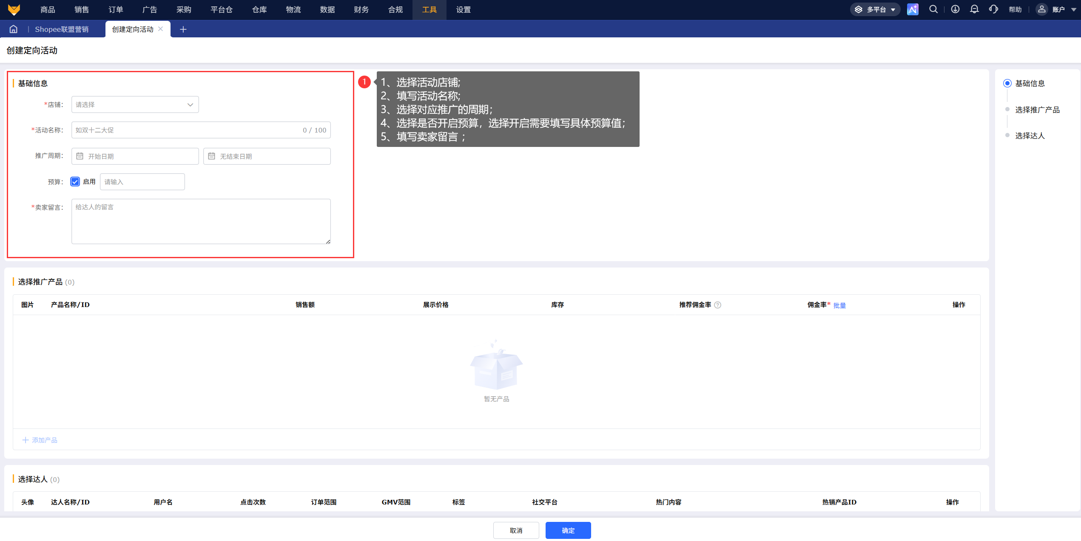
Task: Click the 开始日期 input
Action: point(135,156)
